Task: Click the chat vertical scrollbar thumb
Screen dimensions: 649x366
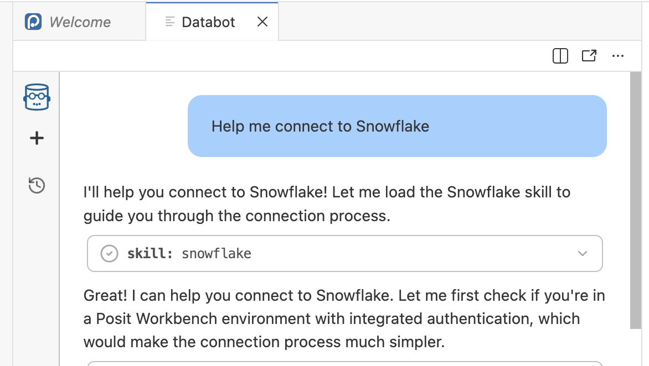Action: pos(636,199)
